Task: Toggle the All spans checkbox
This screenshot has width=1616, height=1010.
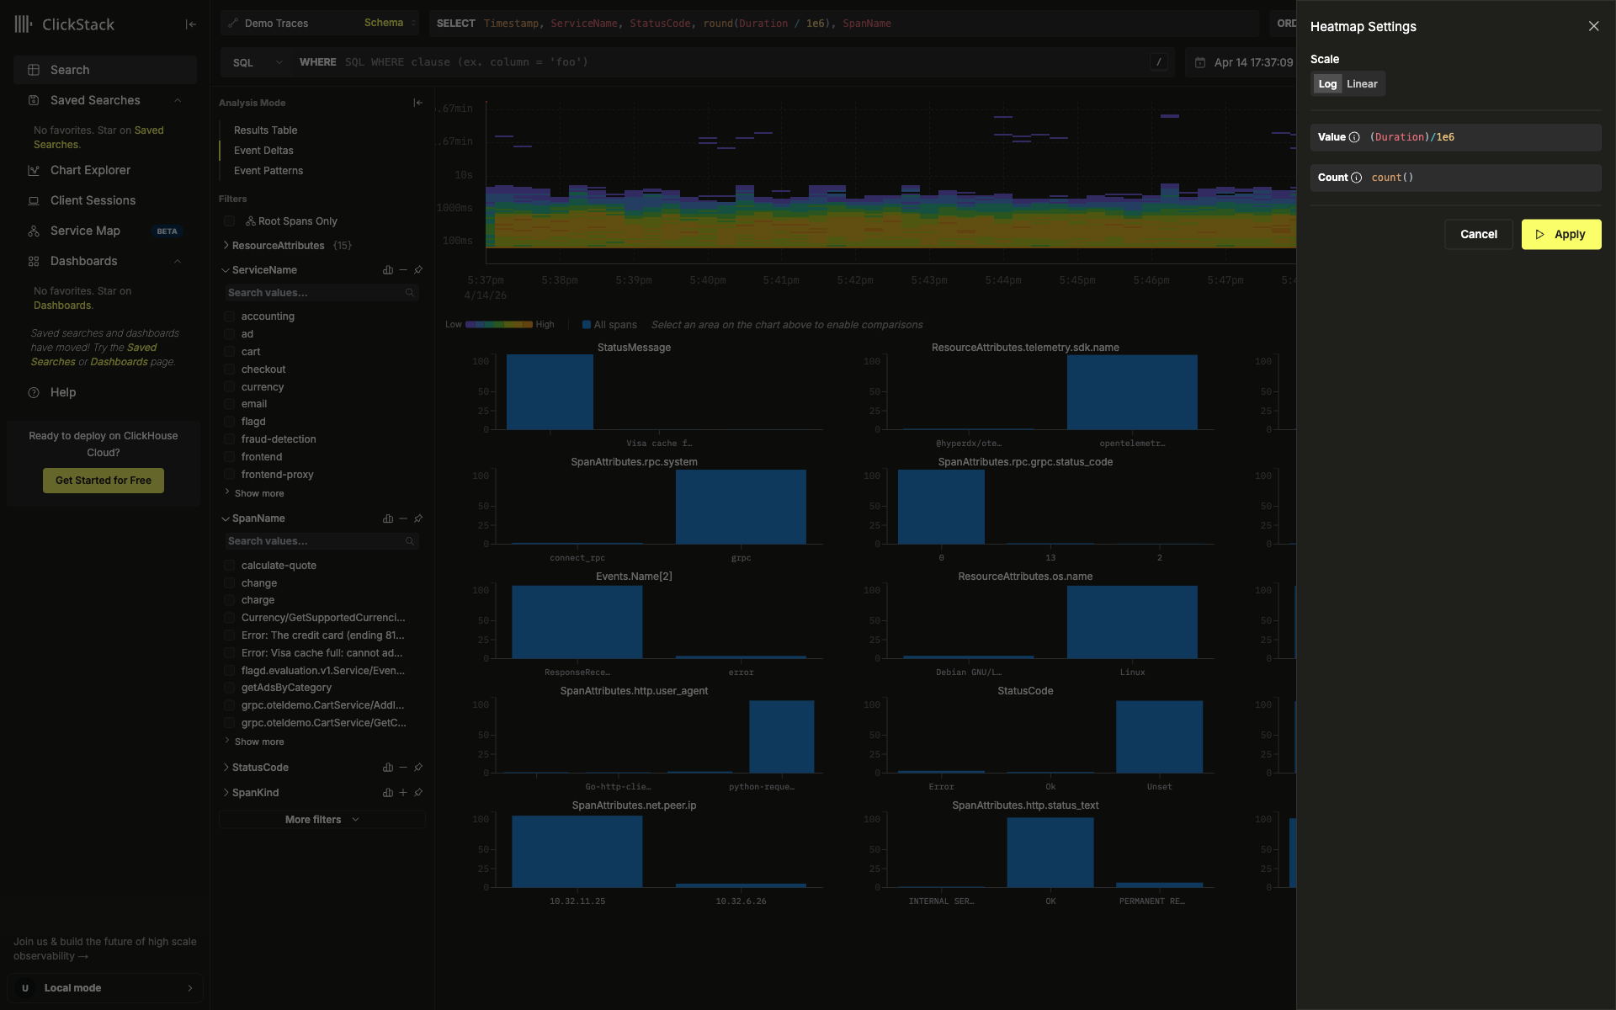Action: tap(587, 324)
